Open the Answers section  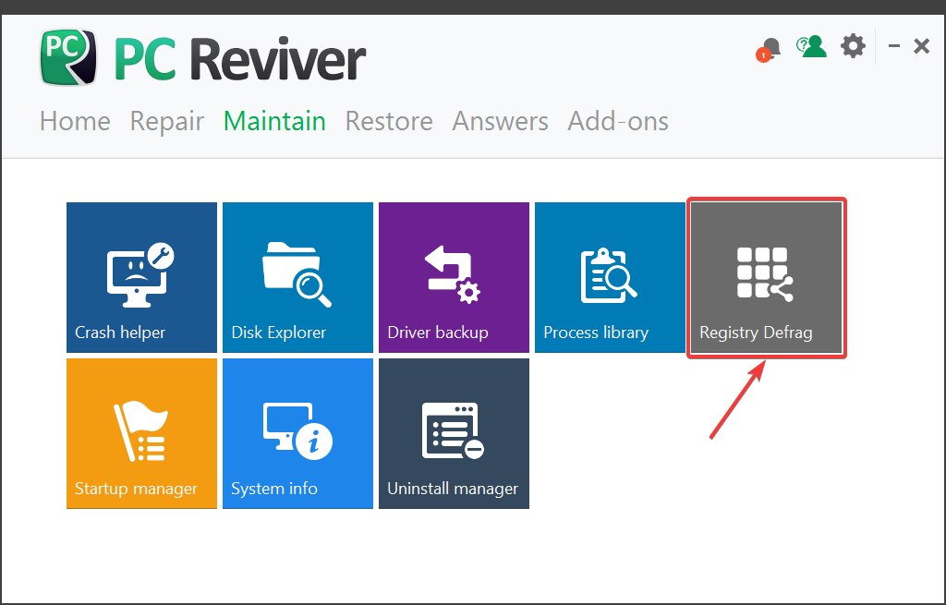coord(500,121)
